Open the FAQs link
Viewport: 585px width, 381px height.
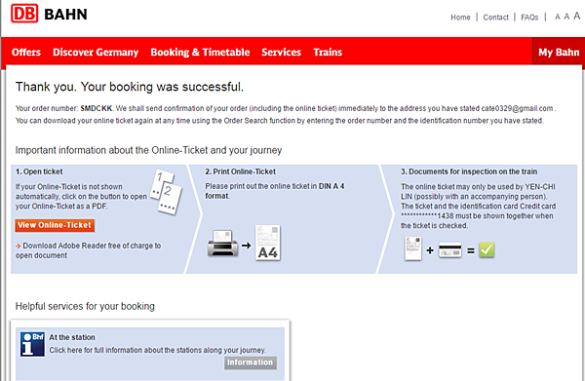click(x=529, y=18)
